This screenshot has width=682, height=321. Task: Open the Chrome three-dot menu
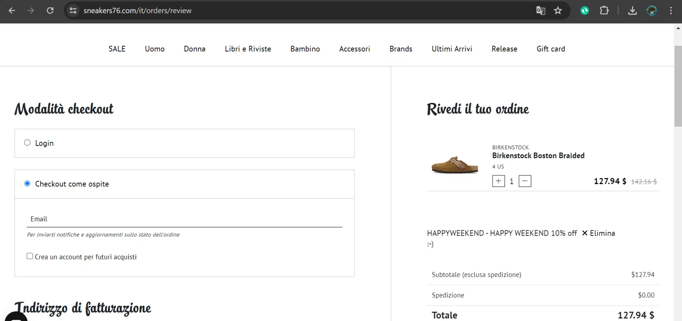click(x=671, y=10)
